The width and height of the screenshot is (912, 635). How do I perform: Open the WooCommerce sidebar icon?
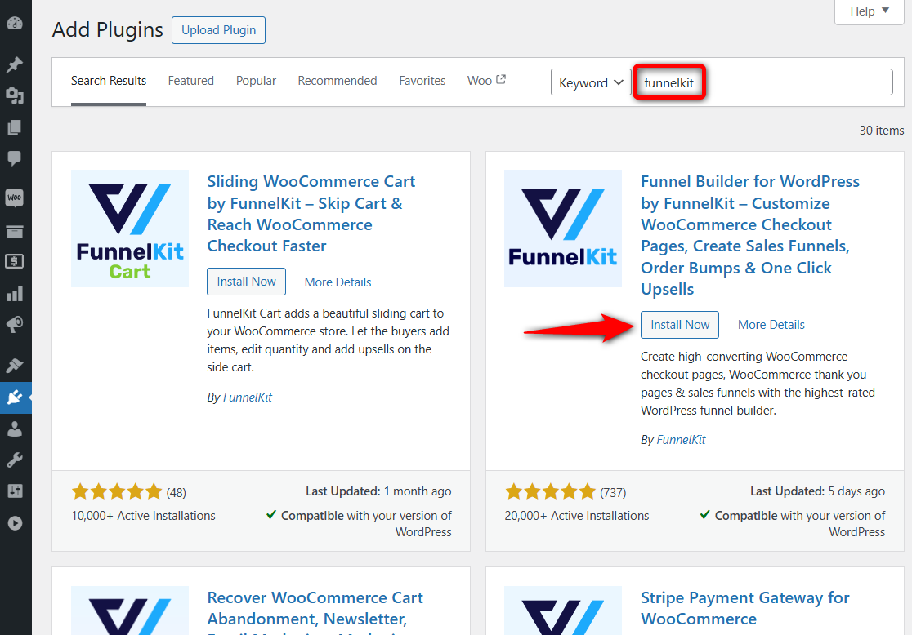coord(15,198)
